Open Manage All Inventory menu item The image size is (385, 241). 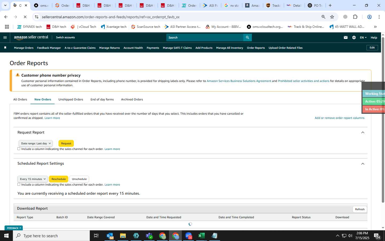pyautogui.click(x=230, y=48)
